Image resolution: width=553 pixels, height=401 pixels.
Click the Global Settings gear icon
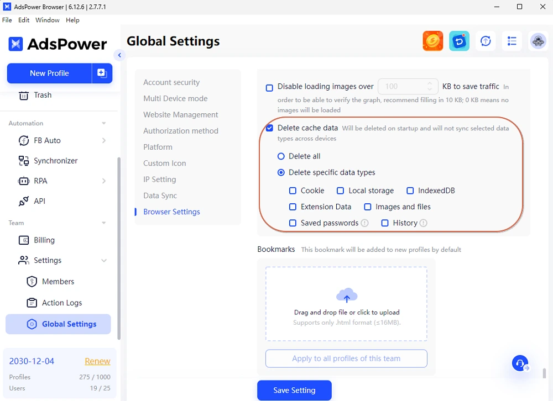click(32, 324)
